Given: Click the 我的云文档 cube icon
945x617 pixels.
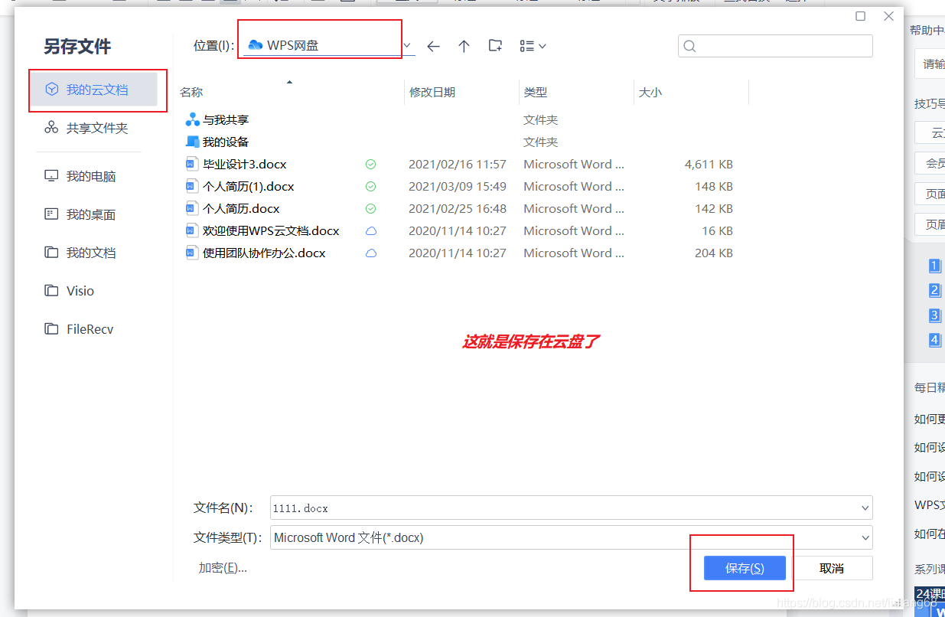Looking at the screenshot, I should 52,90.
